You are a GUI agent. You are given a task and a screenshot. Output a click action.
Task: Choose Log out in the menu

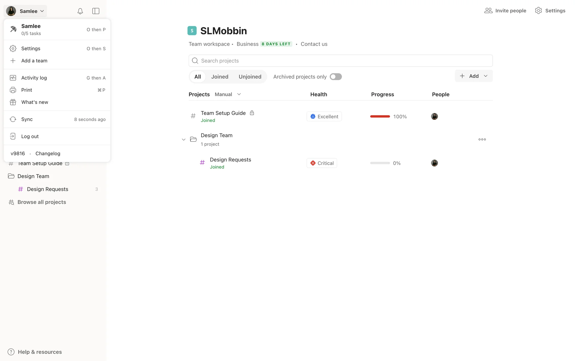tap(30, 136)
